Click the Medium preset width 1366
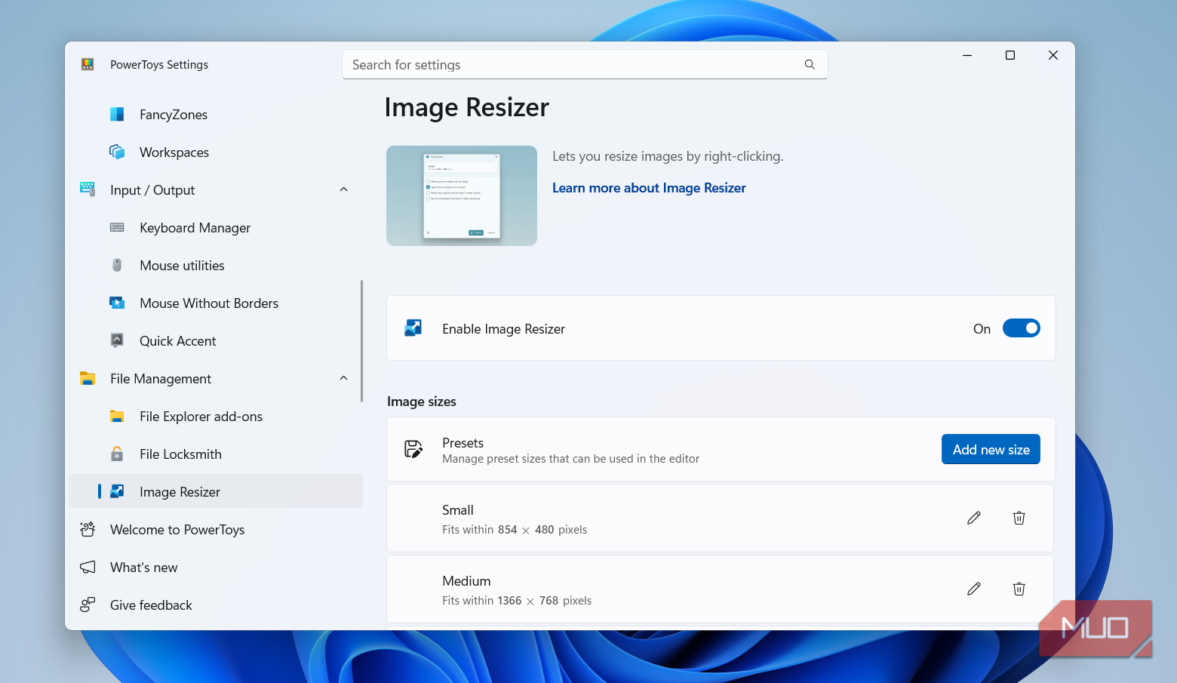Viewport: 1177px width, 683px height. 509,601
